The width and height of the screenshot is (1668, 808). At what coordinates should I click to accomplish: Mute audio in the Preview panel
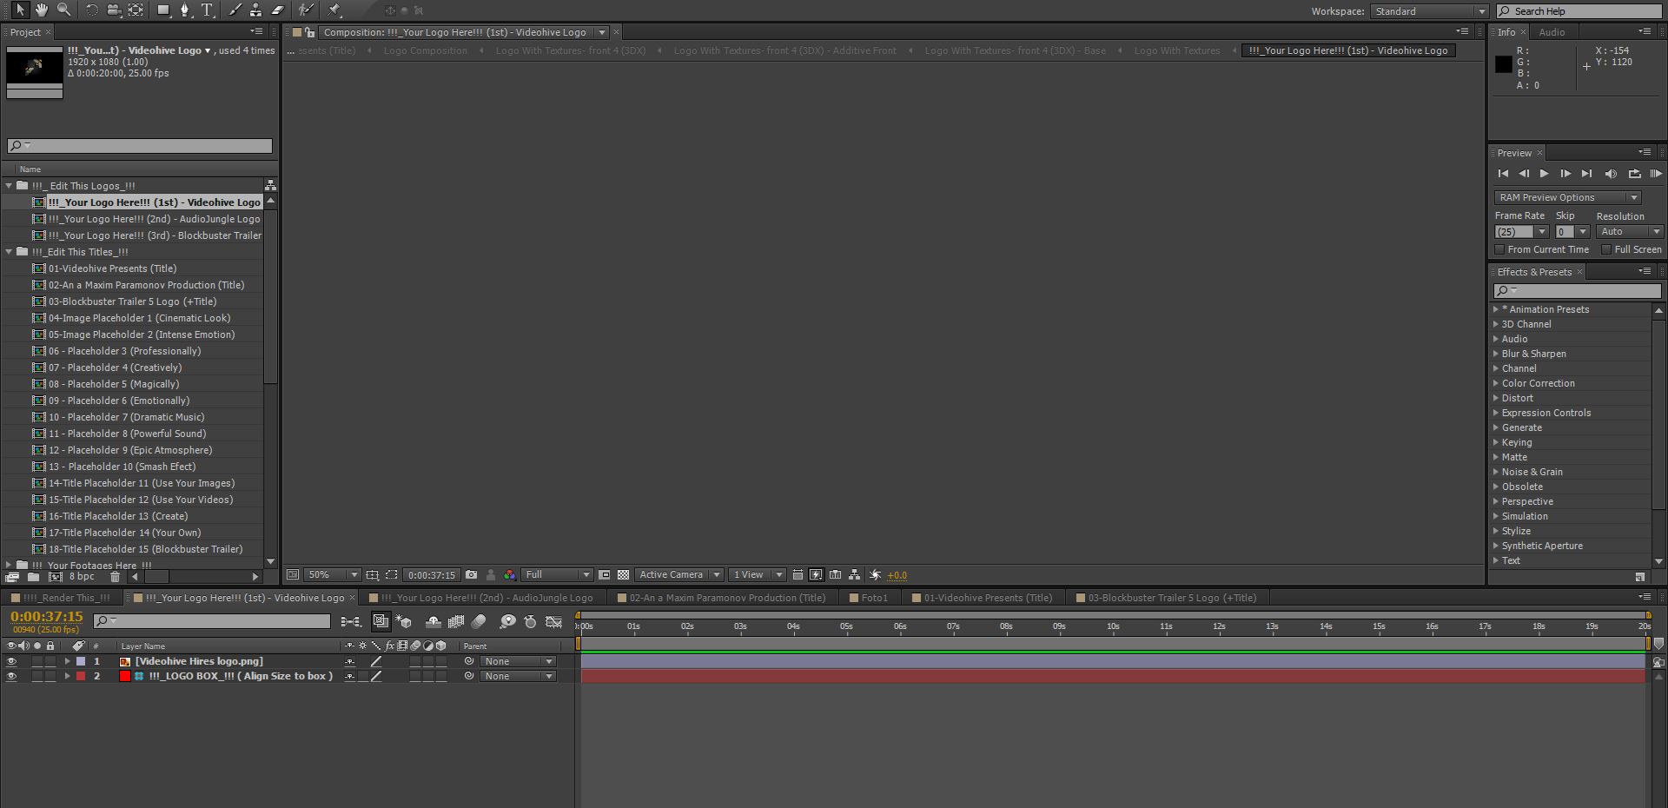[1611, 174]
